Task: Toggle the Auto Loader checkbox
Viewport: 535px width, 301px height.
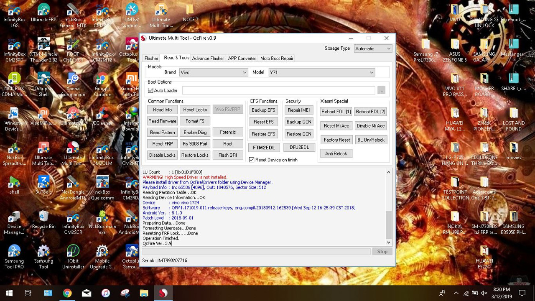Action: (x=151, y=90)
